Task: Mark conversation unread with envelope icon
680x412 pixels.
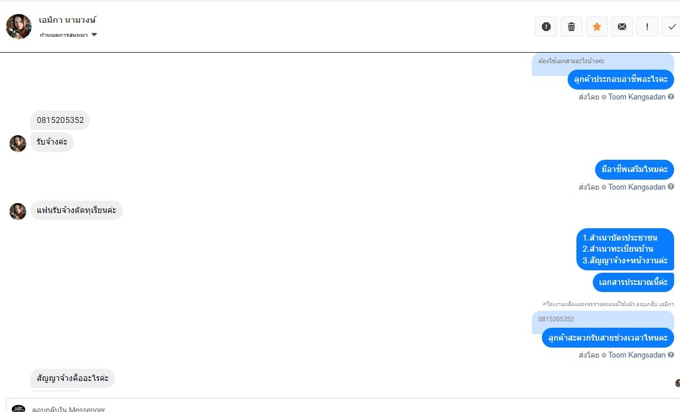Action: [x=622, y=26]
